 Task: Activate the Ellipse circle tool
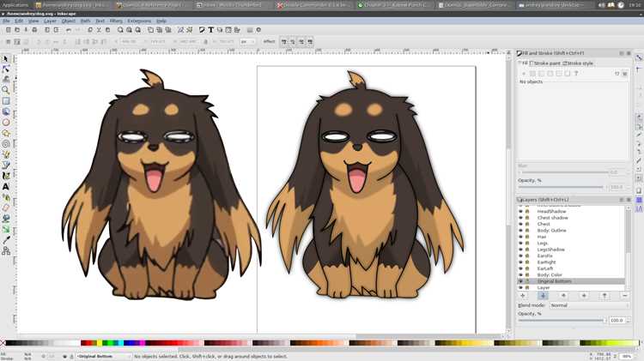[6, 123]
